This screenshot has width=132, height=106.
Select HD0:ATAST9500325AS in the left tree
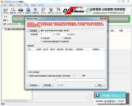[x=16, y=29]
